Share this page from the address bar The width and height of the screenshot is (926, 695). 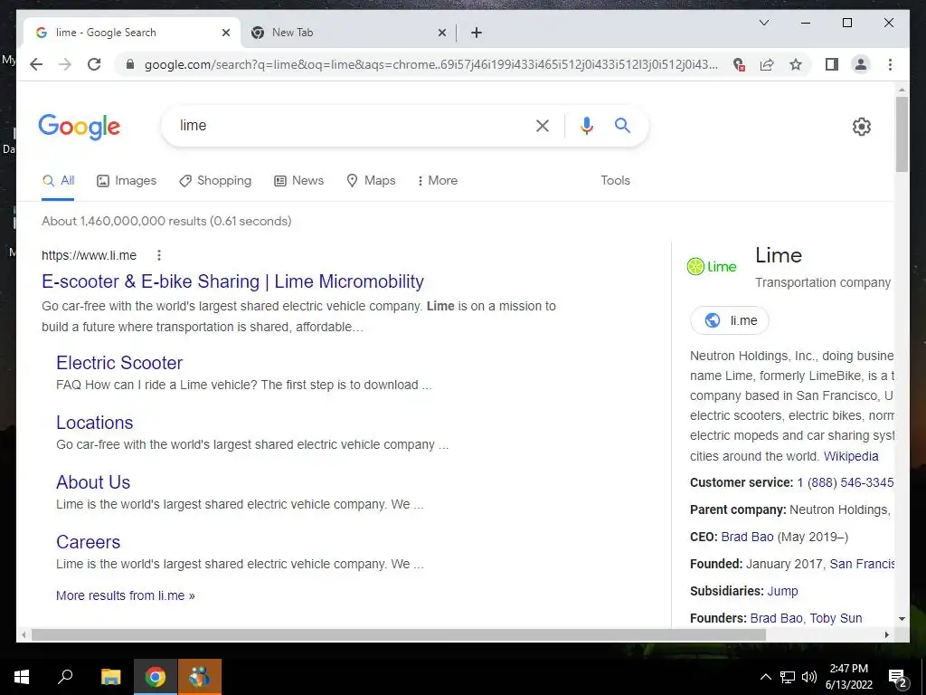(x=767, y=64)
